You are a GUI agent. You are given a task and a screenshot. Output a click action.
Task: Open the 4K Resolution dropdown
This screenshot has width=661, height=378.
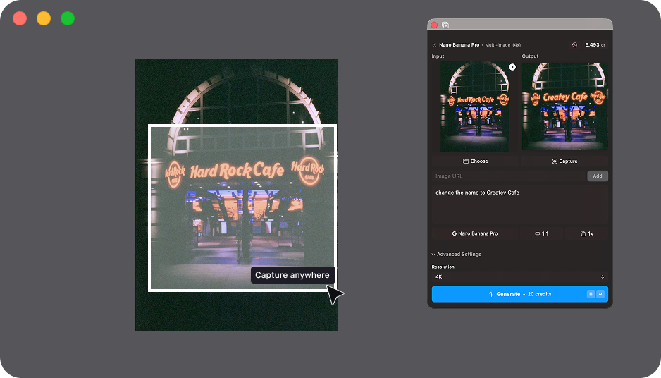click(x=519, y=277)
